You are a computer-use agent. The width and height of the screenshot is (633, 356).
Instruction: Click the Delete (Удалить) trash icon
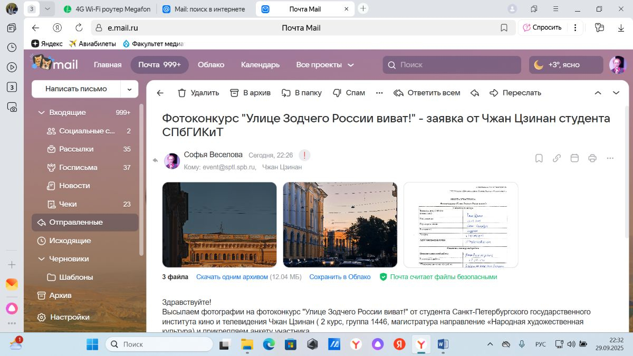(x=182, y=93)
